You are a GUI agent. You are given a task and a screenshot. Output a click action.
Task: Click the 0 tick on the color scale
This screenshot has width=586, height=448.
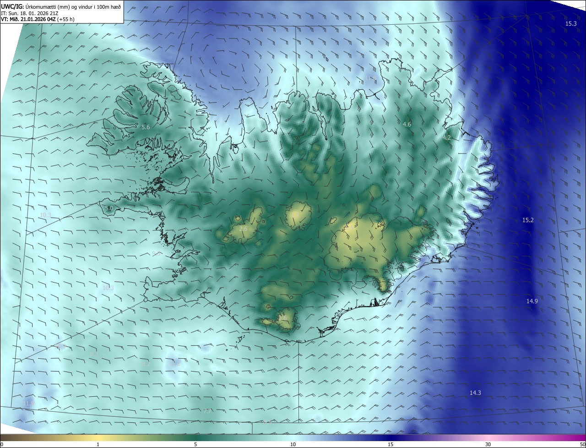click(2, 444)
